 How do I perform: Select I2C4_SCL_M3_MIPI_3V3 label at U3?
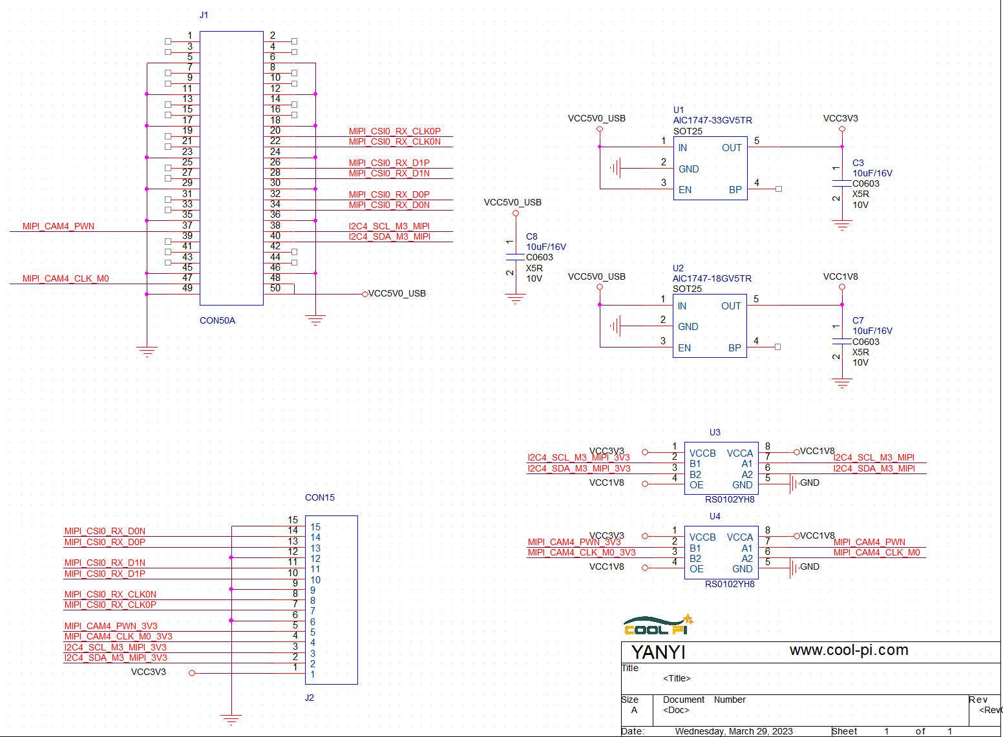578,458
